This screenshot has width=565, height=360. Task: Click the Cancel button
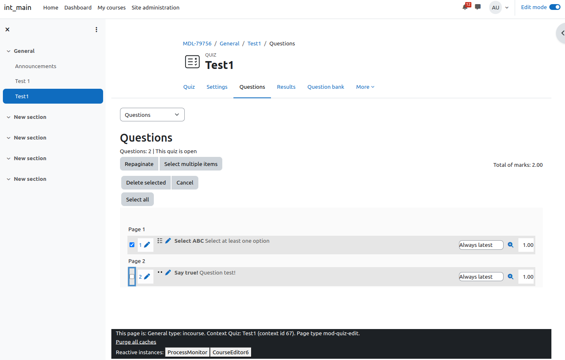click(x=185, y=182)
